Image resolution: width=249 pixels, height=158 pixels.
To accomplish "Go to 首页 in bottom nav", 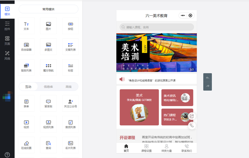I will coord(126,148).
